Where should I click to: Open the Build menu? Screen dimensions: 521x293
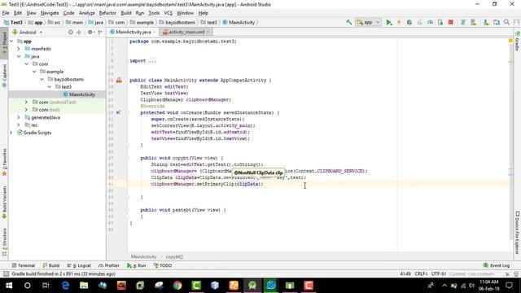pyautogui.click(x=126, y=13)
